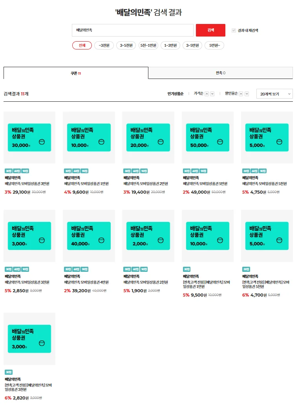
Task: Sort by 인기상품순
Action: [x=176, y=93]
